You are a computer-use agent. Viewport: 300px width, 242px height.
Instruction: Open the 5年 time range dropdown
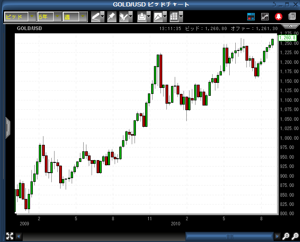point(56,17)
